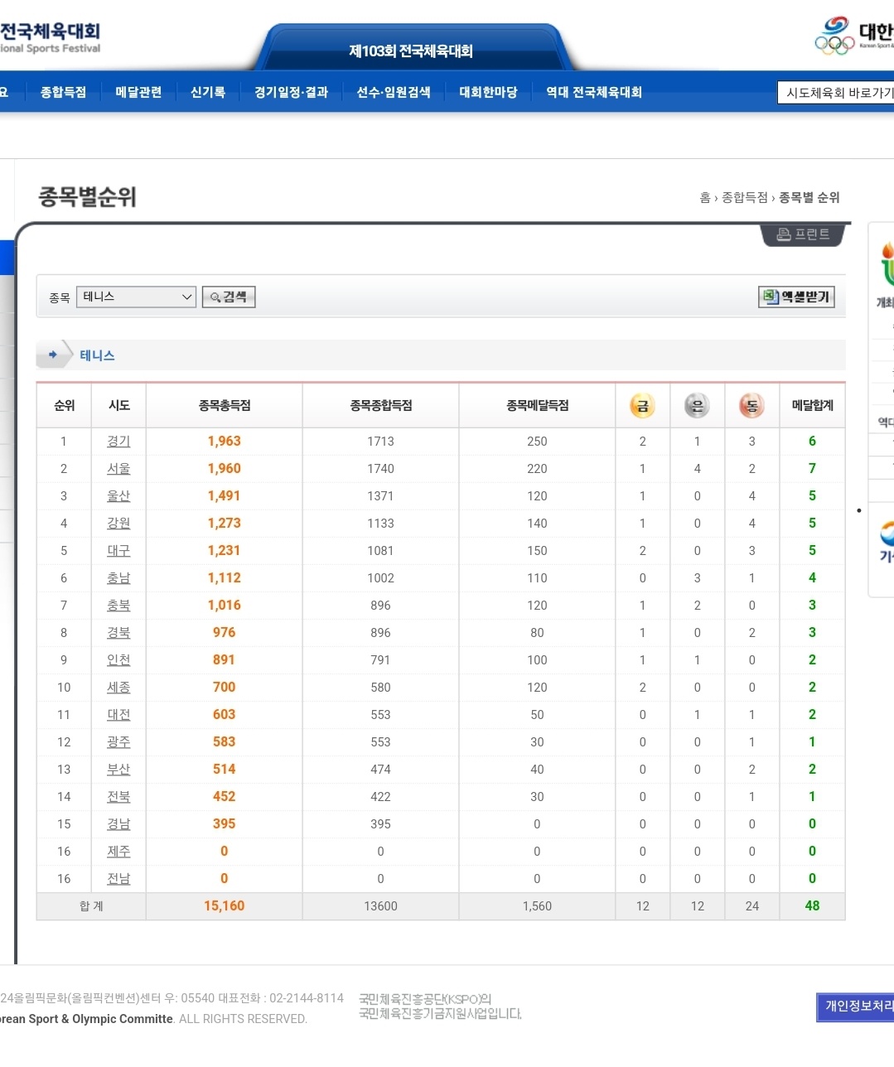Select the 신기록 menu item
Image resolution: width=894 pixels, height=1067 pixels.
pos(208,92)
